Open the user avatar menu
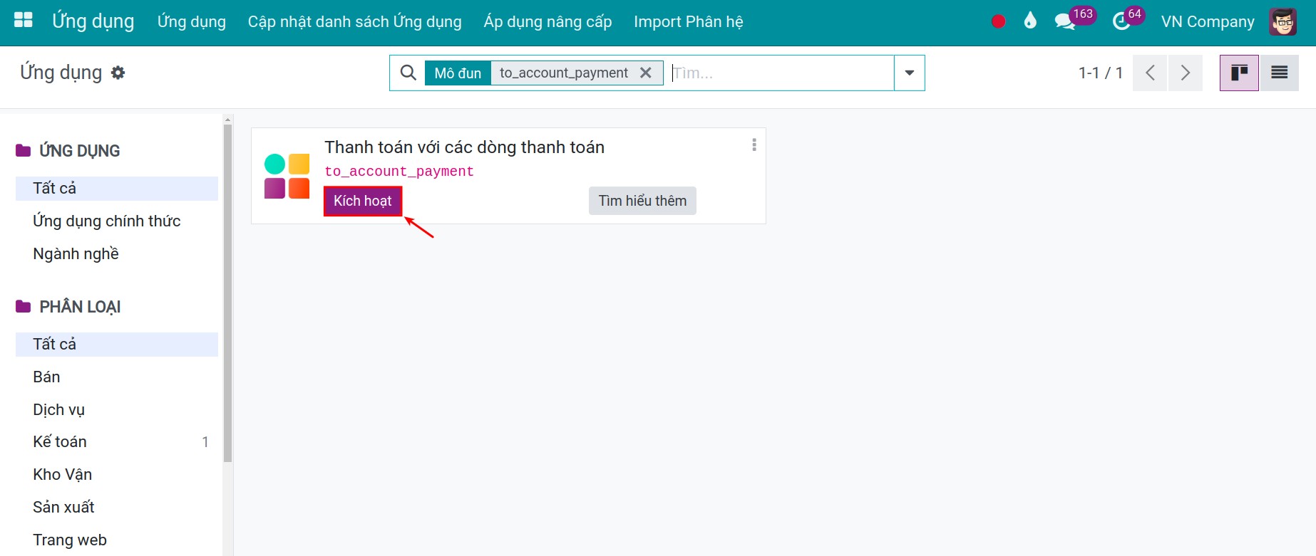 click(1283, 21)
